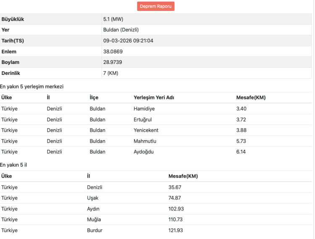Select the magnitude value 5.1 (MW)
This screenshot has width=315, height=239.
113,19
